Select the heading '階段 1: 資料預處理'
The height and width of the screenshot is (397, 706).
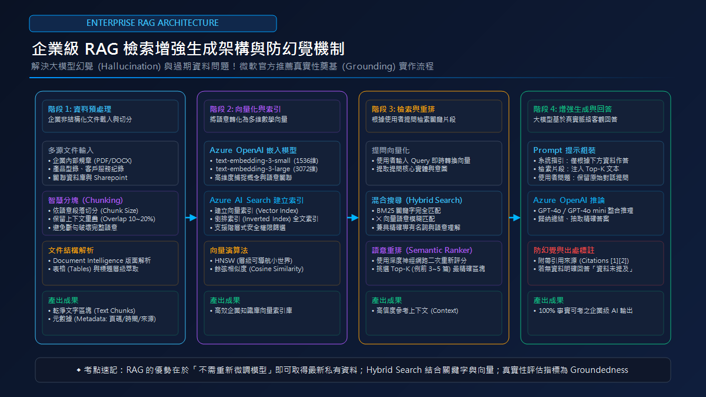point(79,109)
